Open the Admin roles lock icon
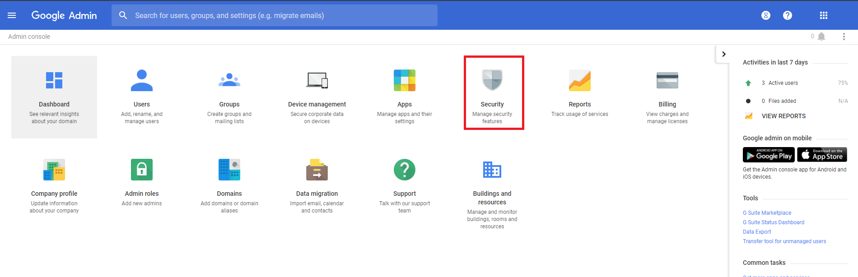 point(142,170)
